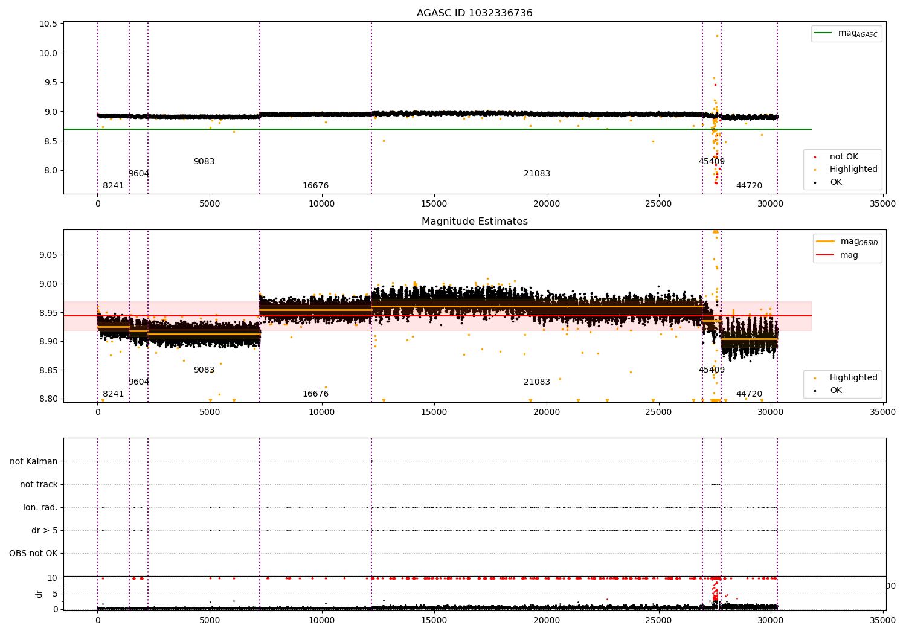
Task: Select obsid label 44720 in the top plot
Action: click(749, 186)
